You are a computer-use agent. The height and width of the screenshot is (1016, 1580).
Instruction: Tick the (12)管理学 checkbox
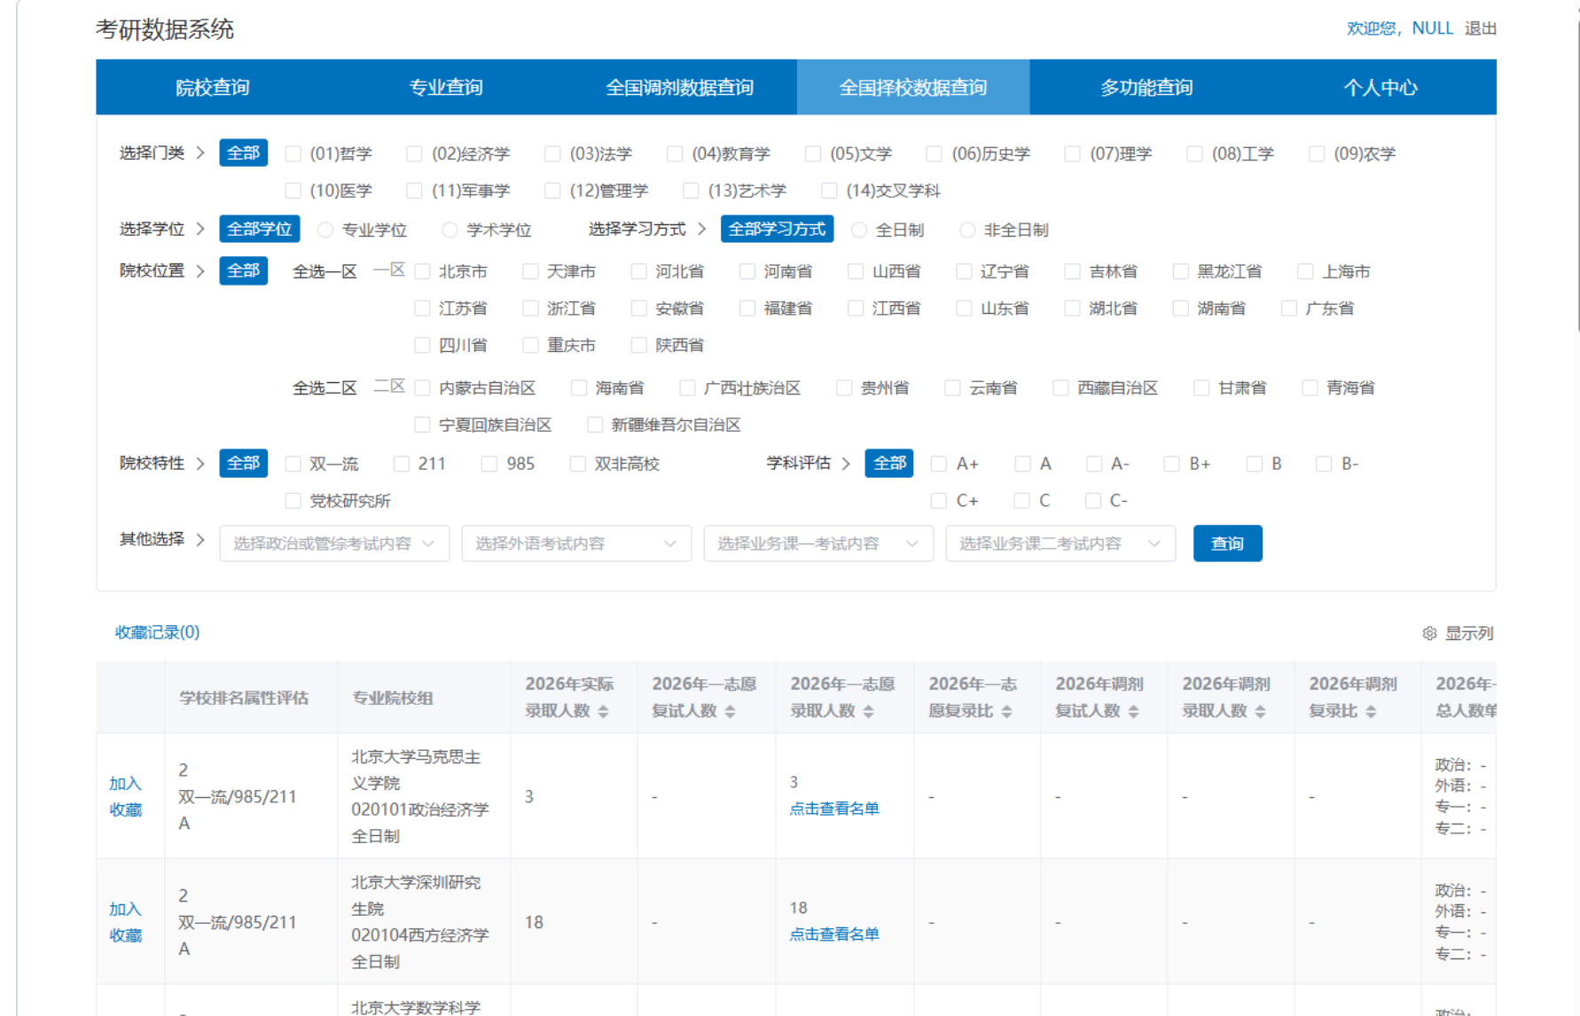(x=552, y=191)
